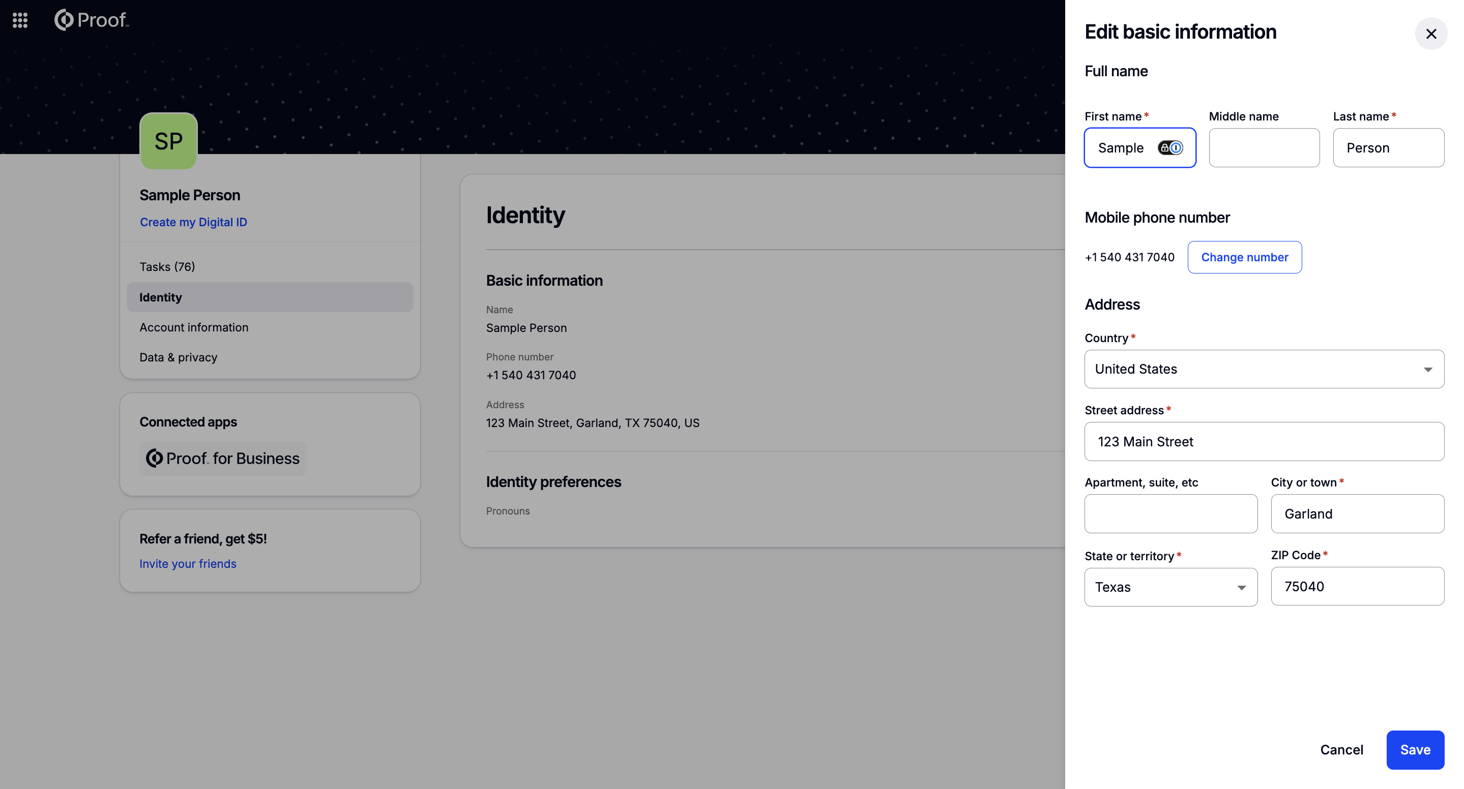Click the Sample Person name in sidebar

(x=190, y=195)
